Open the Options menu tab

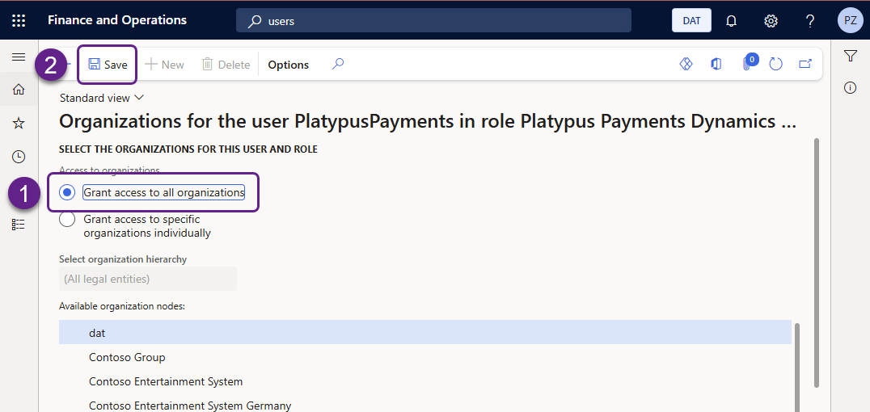[288, 65]
